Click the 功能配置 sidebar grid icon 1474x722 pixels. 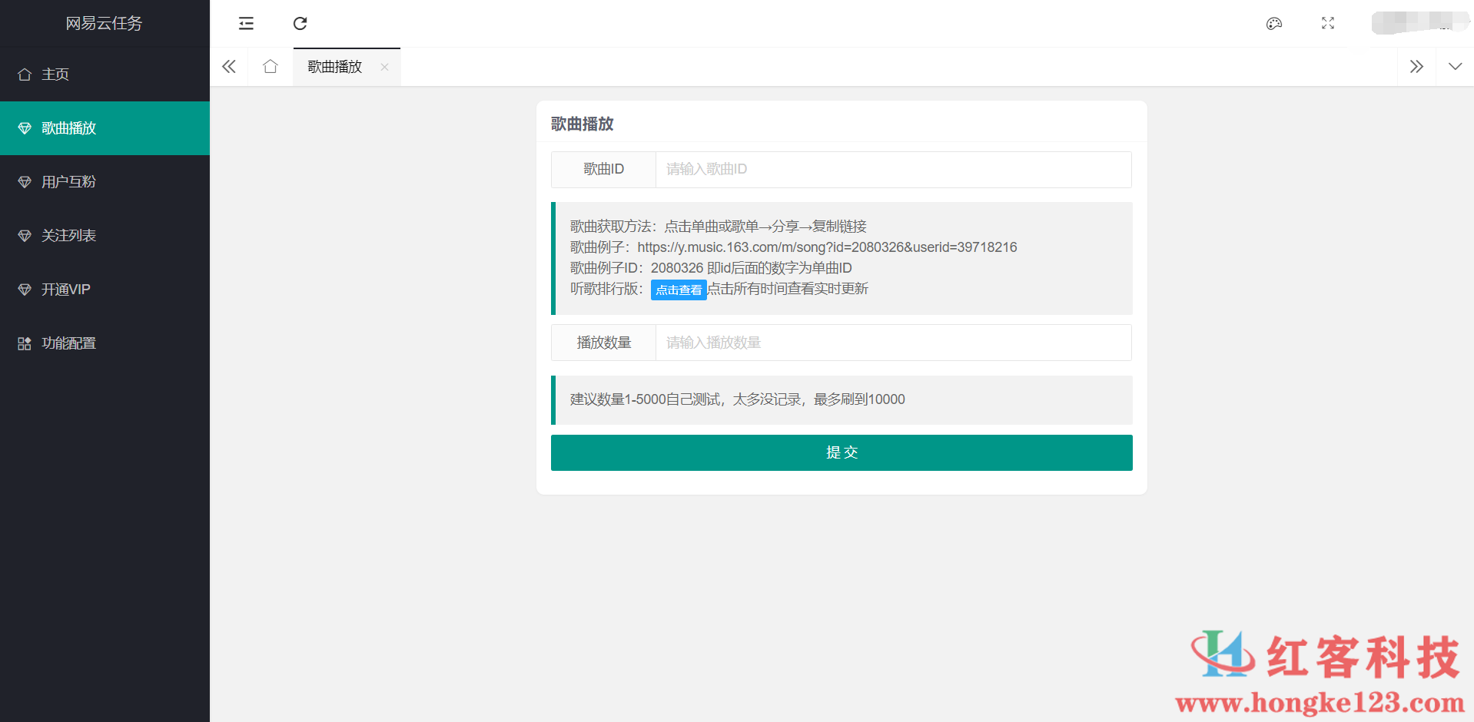[25, 343]
